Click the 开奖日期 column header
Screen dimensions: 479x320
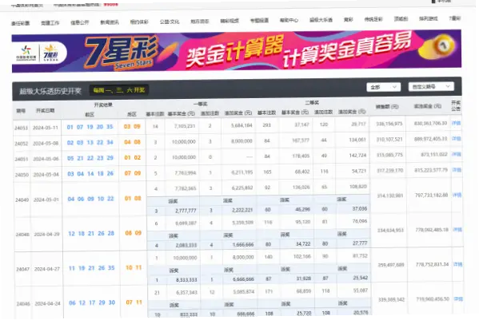[46, 110]
